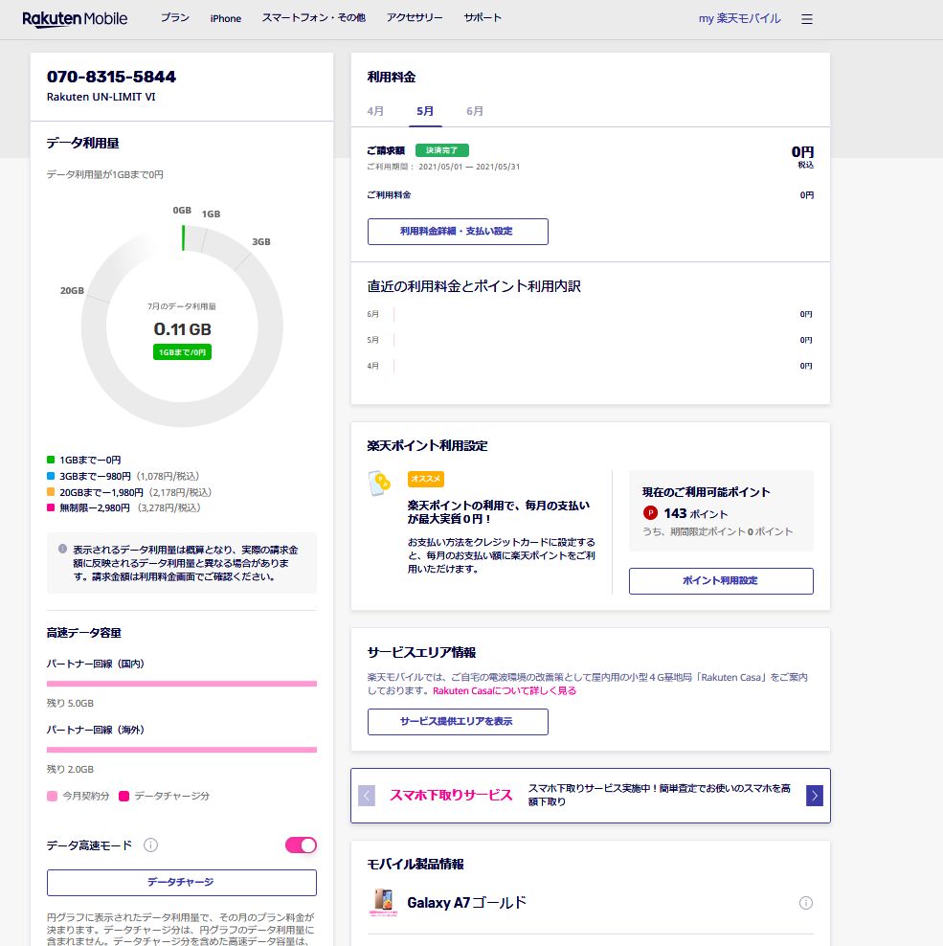Open my 楽天モバイル link
943x946 pixels.
[740, 19]
